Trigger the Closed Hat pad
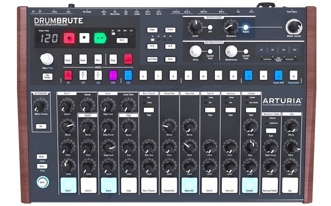The width and height of the screenshot is (331, 206). (x=169, y=185)
